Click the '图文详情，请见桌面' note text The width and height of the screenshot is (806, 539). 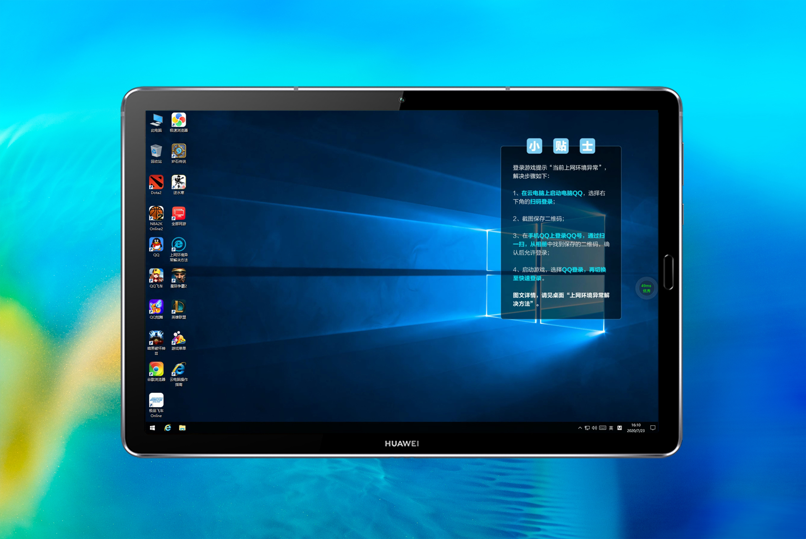click(538, 295)
